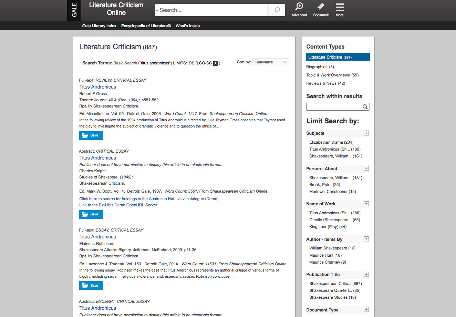Open Advanced search icon
The image size is (456, 317).
click(299, 9)
